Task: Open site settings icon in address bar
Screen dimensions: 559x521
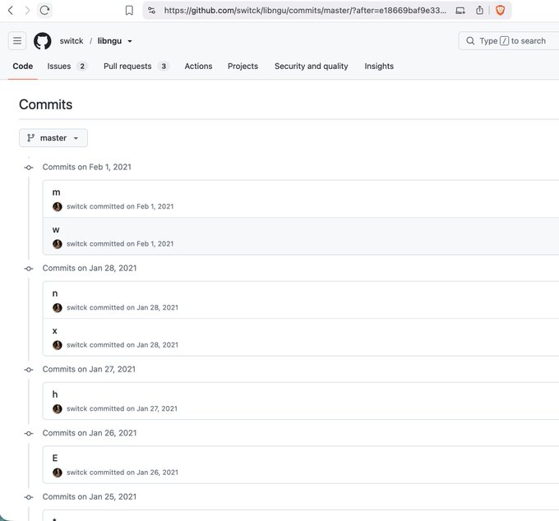Action: point(152,11)
